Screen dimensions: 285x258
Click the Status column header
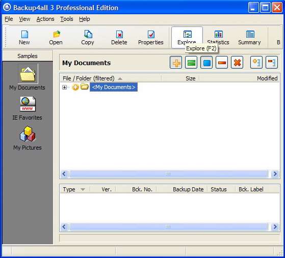[221, 189]
